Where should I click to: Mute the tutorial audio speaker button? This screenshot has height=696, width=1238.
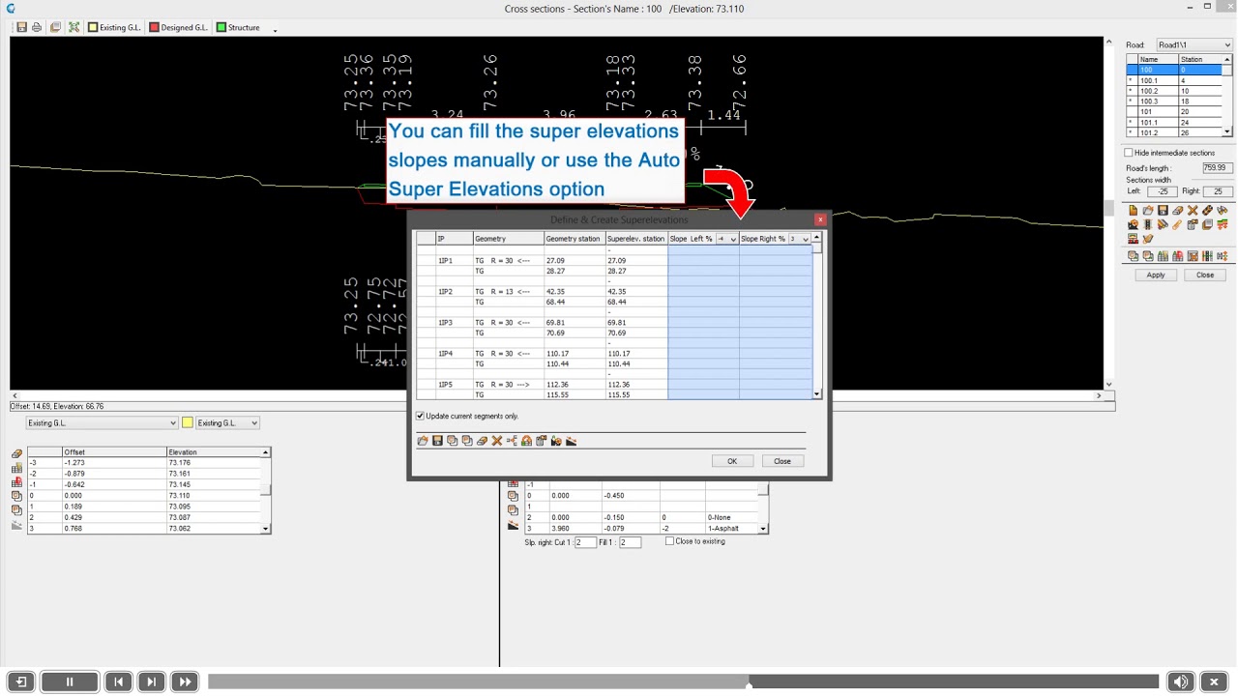[x=1180, y=681]
